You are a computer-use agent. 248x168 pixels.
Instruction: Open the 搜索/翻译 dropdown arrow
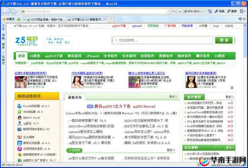203,11
